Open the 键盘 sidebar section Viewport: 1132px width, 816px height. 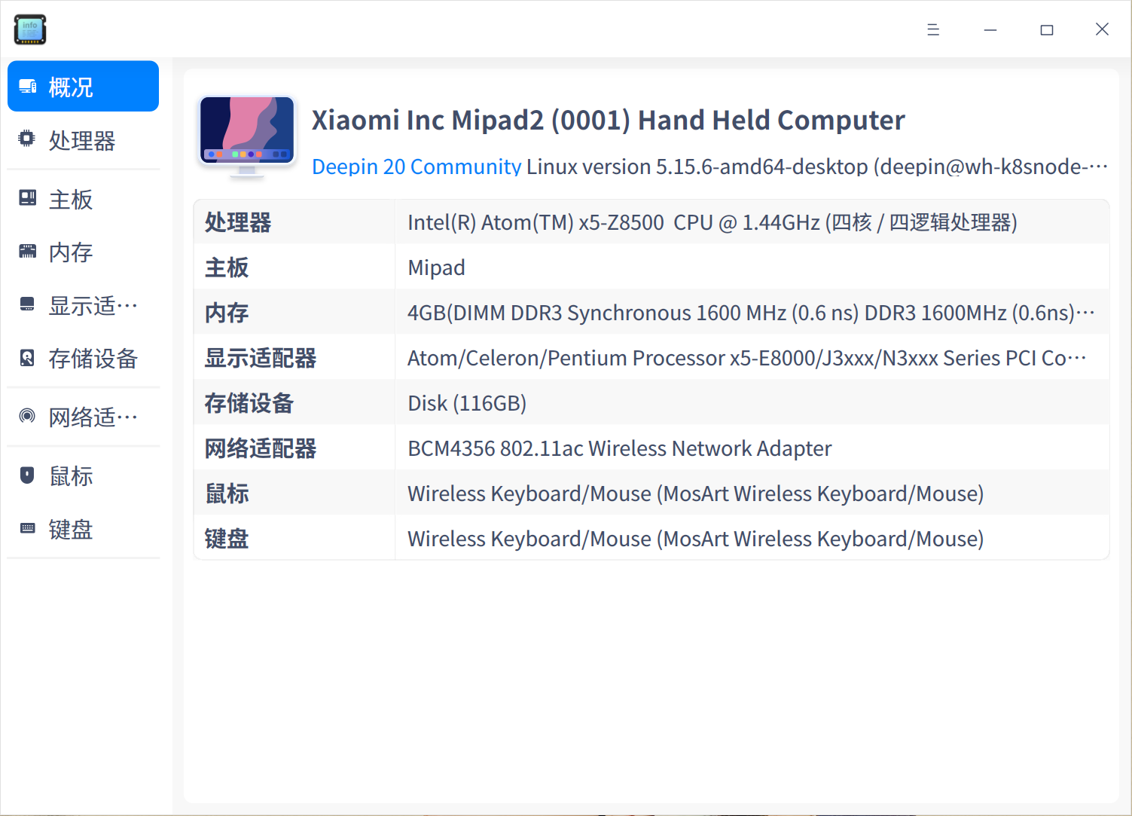tap(83, 529)
